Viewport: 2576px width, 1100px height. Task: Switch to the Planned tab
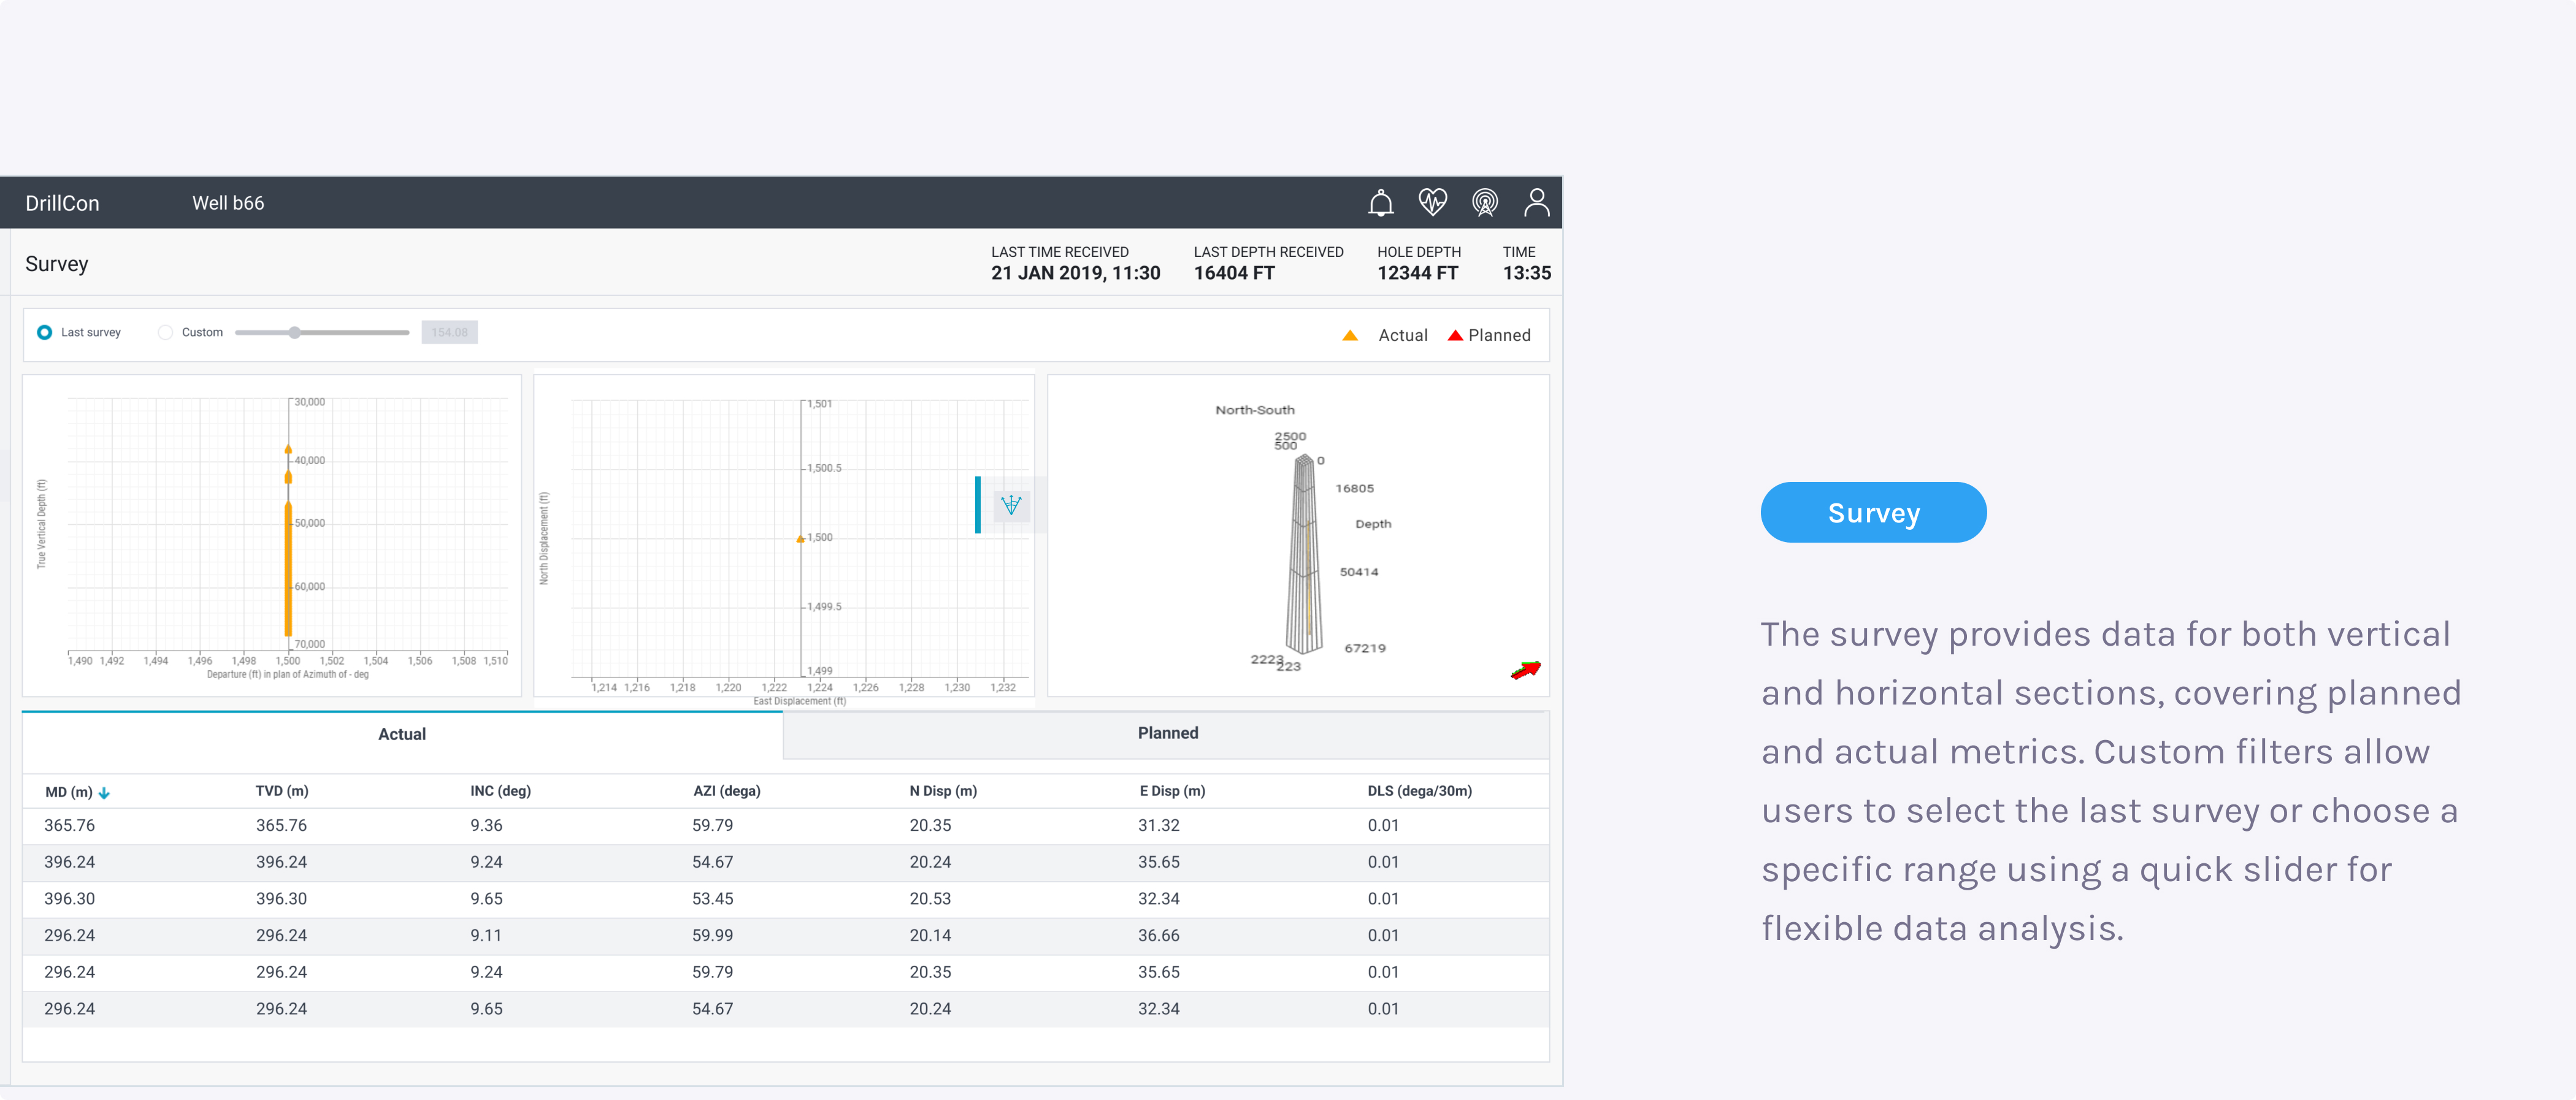(1167, 733)
